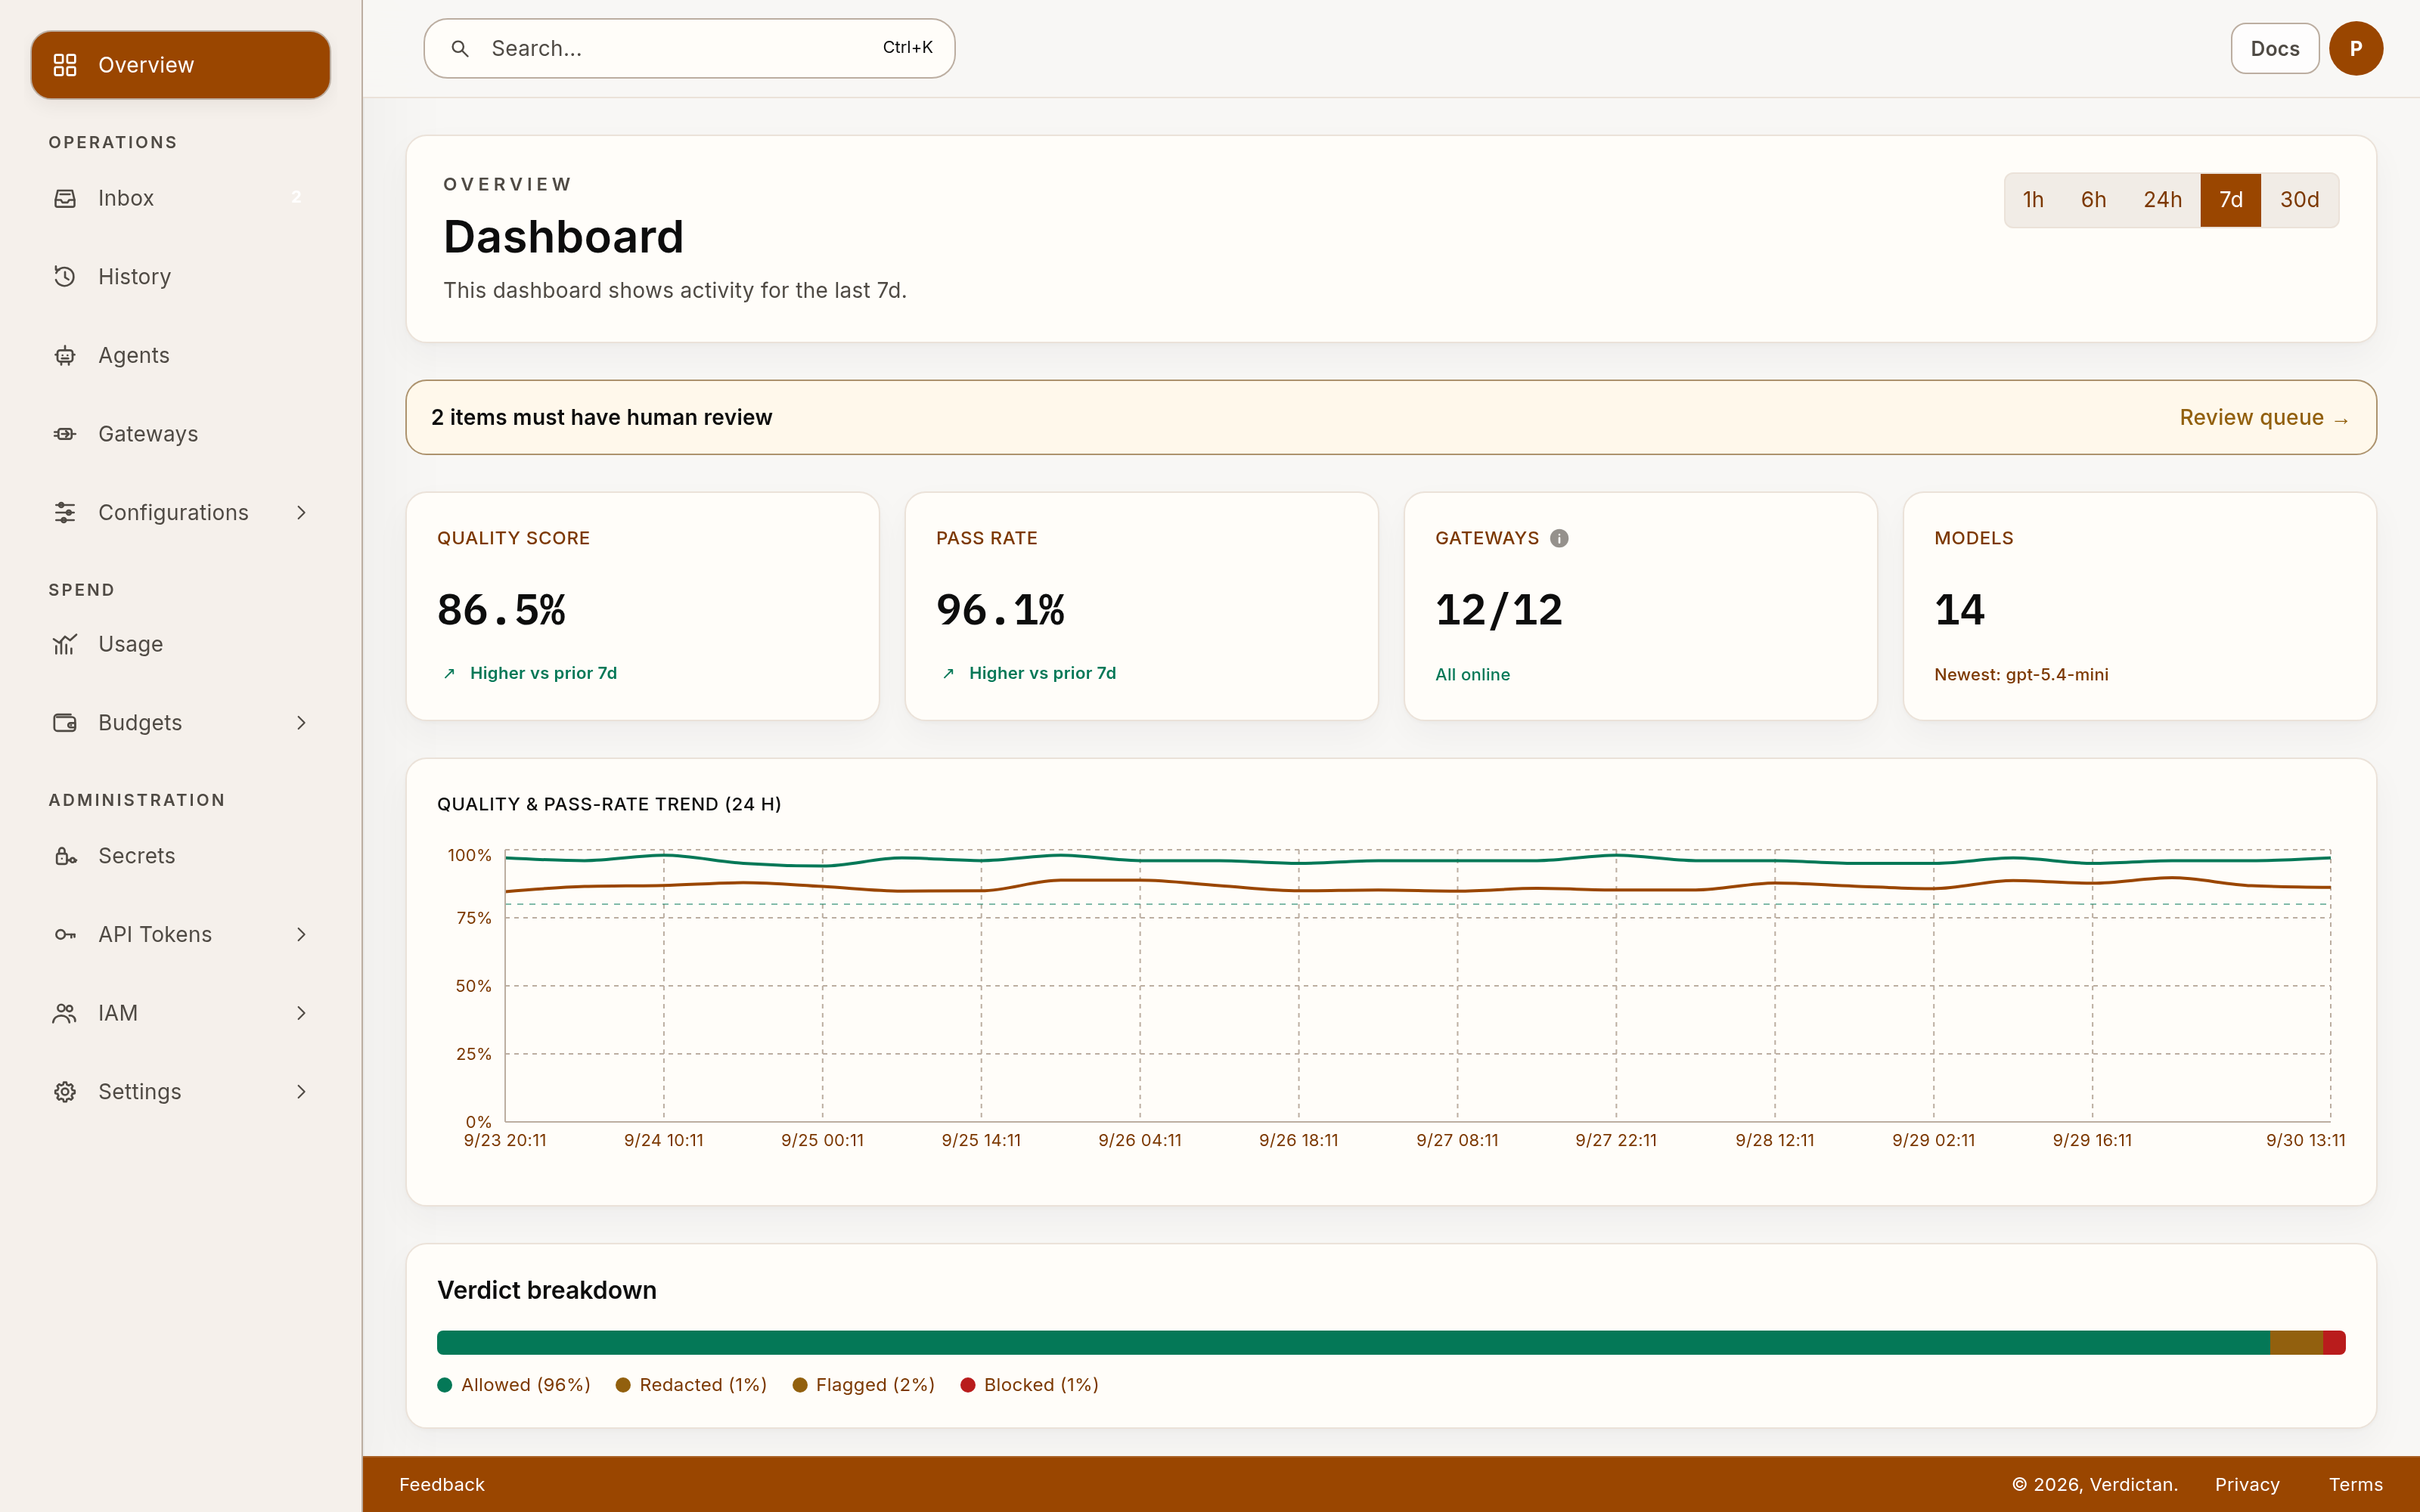Click the Gateways info icon

(1559, 538)
